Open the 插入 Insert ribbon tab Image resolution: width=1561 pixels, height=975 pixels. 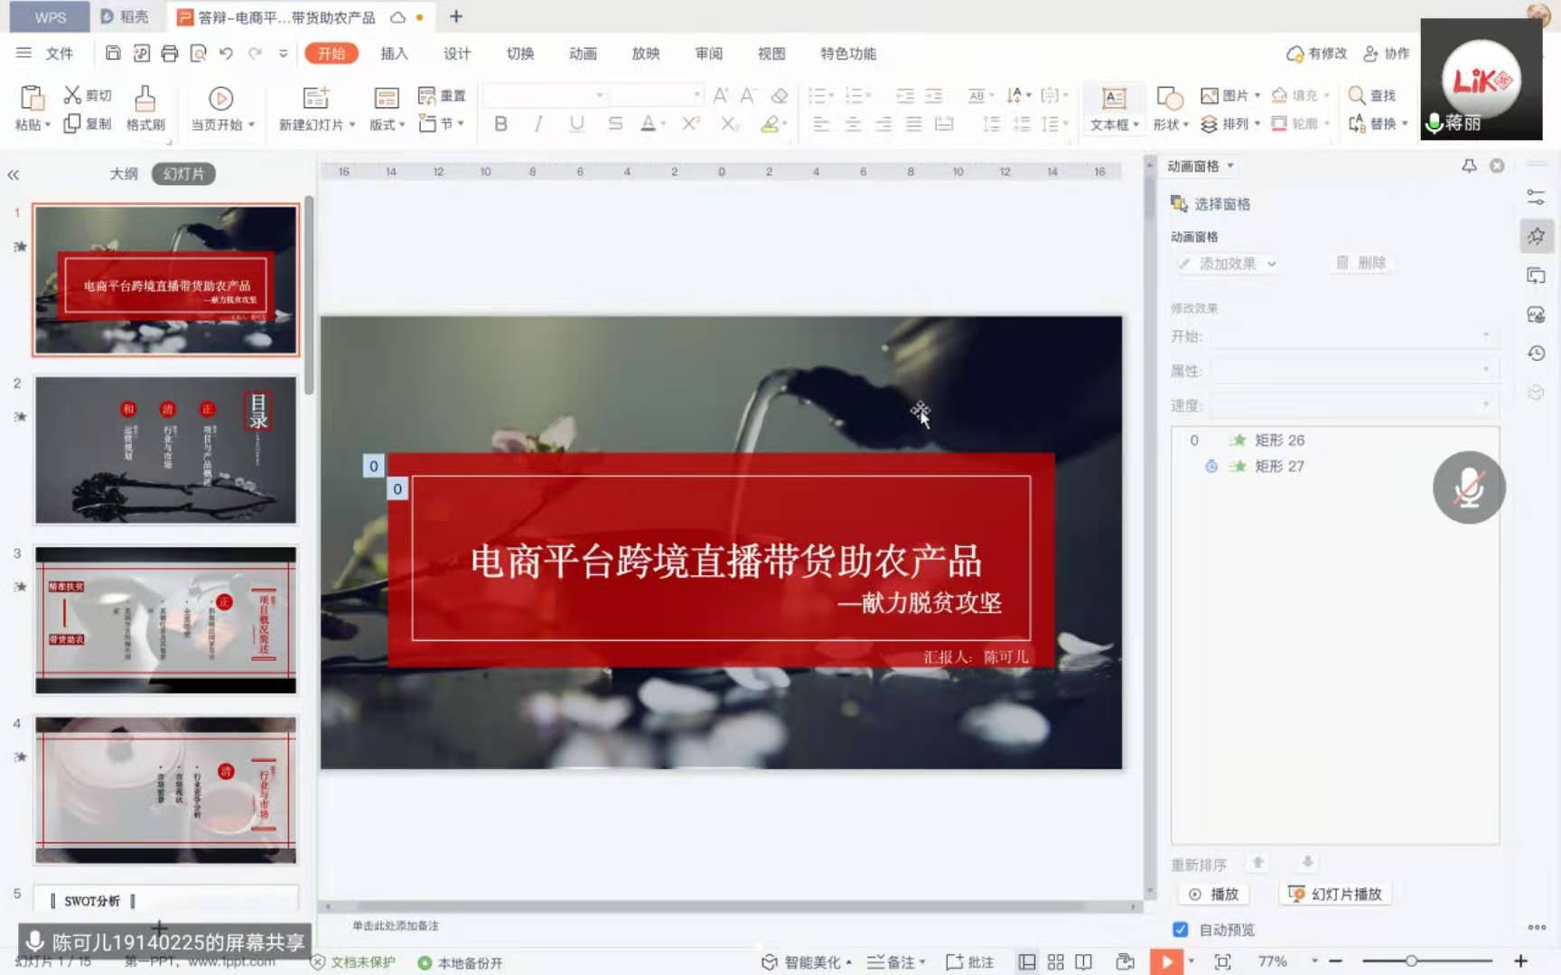tap(394, 53)
